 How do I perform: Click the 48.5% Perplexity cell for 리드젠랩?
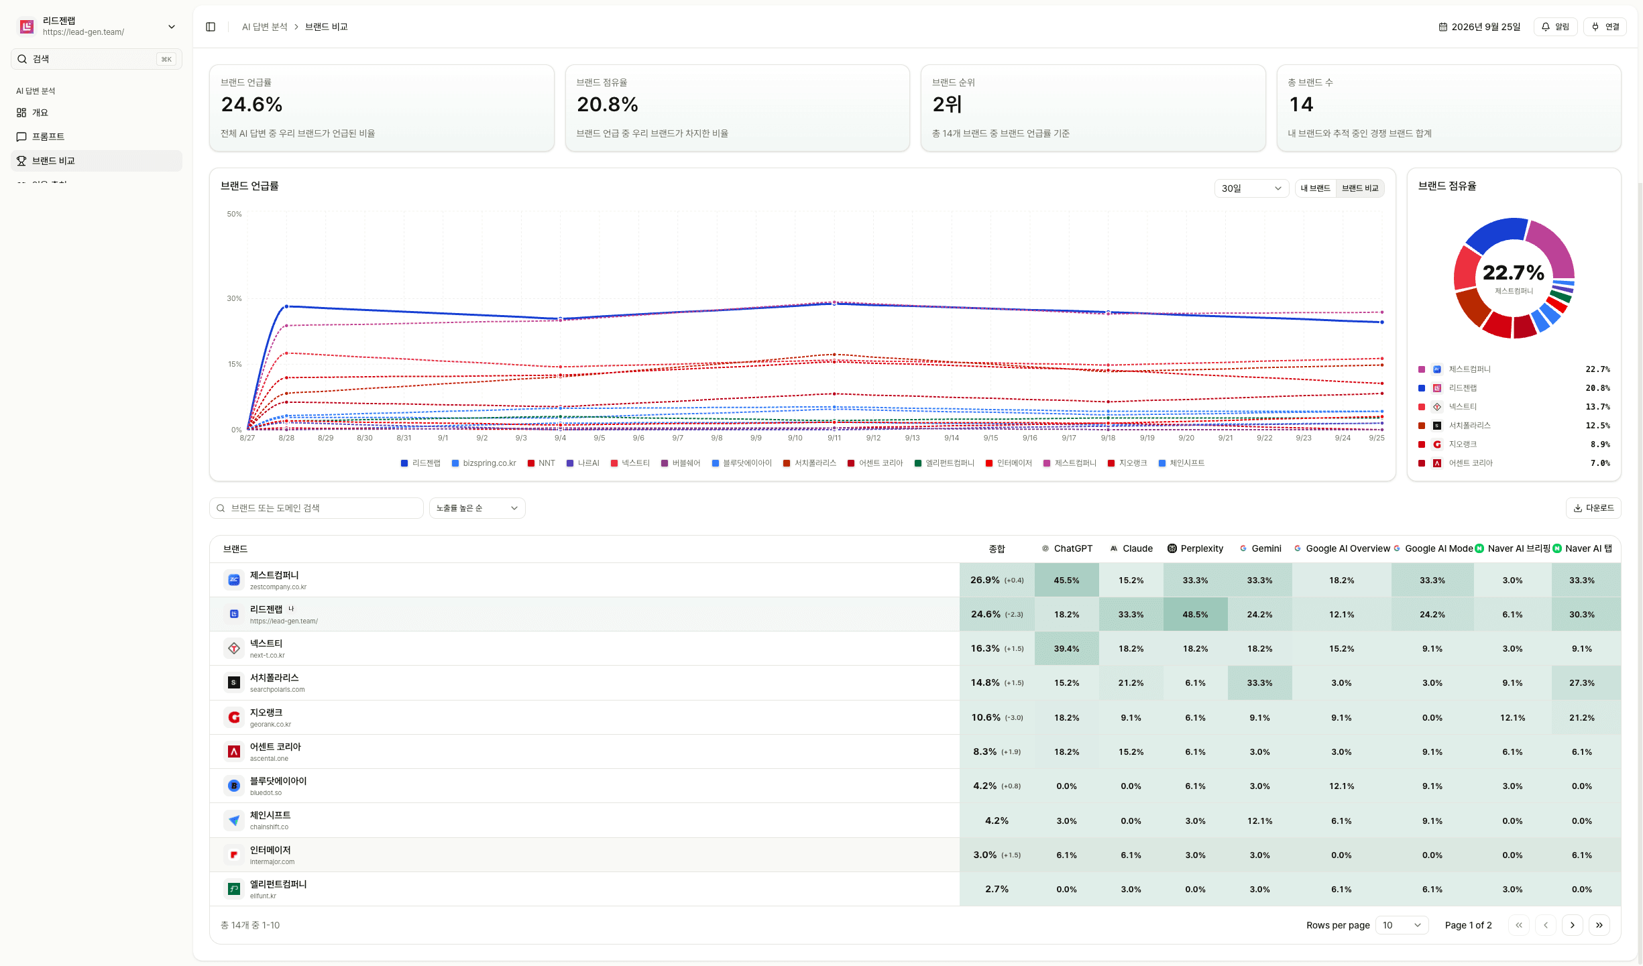[x=1195, y=614]
